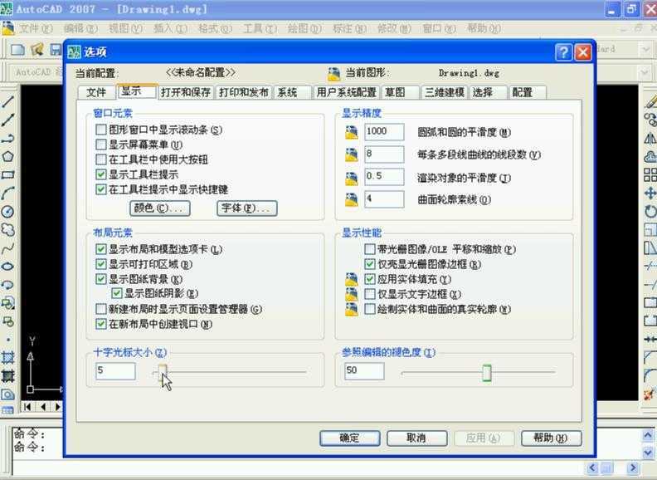Click the drawing icon beside 当前图形 label
The height and width of the screenshot is (480, 657).
tap(334, 74)
